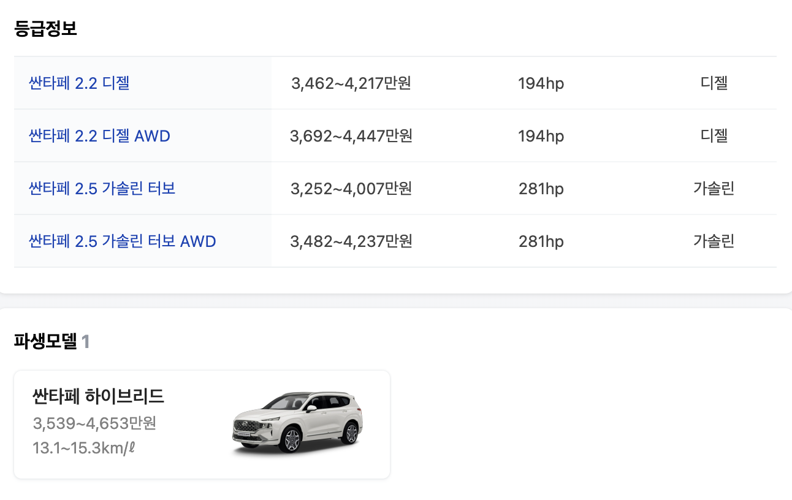
Task: Click 281hp in the 2.5 가솔린 터보 row
Action: pyautogui.click(x=541, y=189)
